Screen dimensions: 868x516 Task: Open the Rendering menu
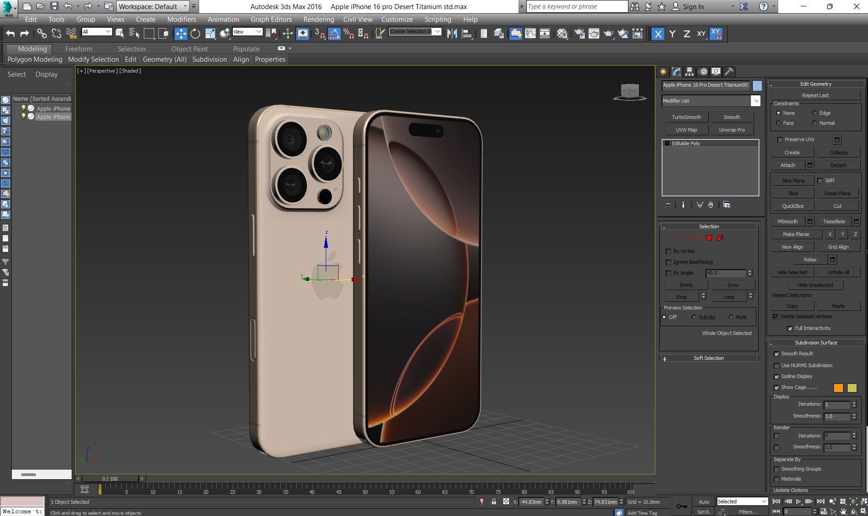click(319, 20)
